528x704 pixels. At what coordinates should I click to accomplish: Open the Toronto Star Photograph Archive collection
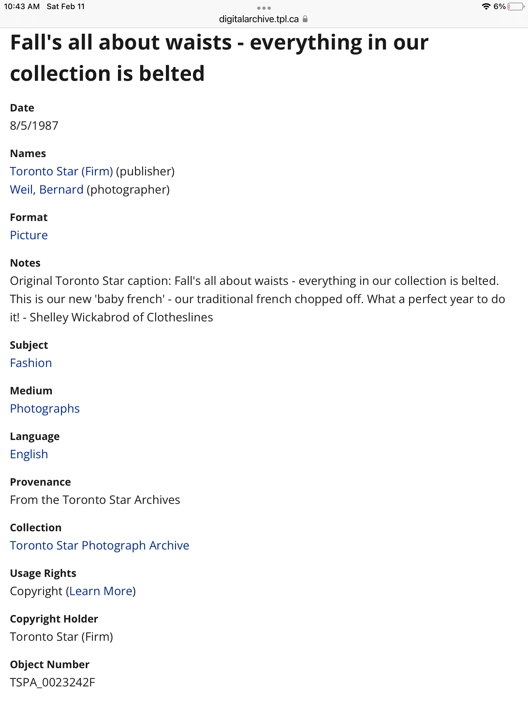point(99,545)
